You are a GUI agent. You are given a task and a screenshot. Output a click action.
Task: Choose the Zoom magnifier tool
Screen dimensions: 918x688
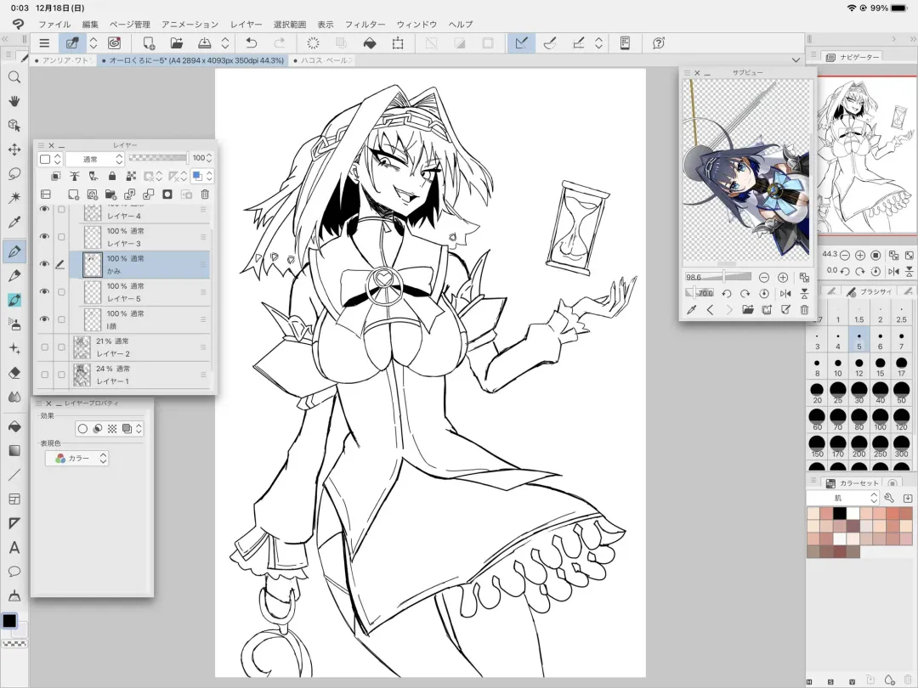tap(14, 77)
